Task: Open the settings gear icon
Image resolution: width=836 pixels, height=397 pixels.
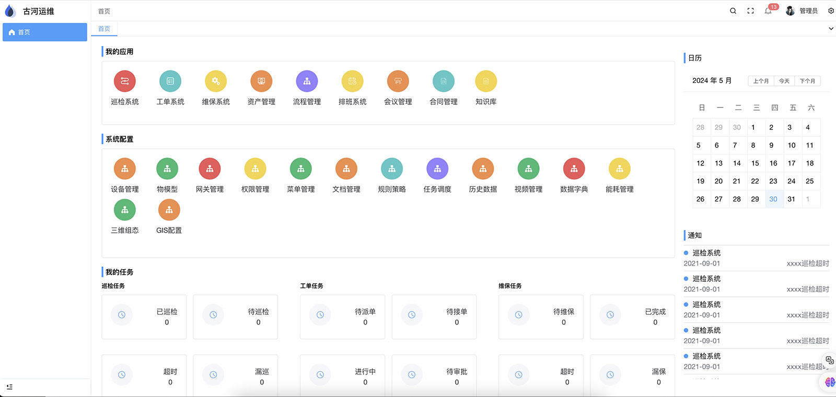Action: tap(831, 11)
